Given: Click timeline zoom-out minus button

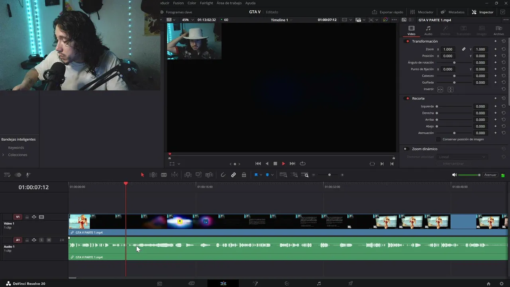Looking at the screenshot, I should 314,175.
